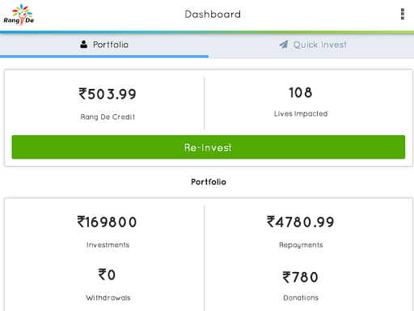Image resolution: width=414 pixels, height=311 pixels.
Task: Click the Quick Invest paper plane icon
Action: pyautogui.click(x=284, y=45)
